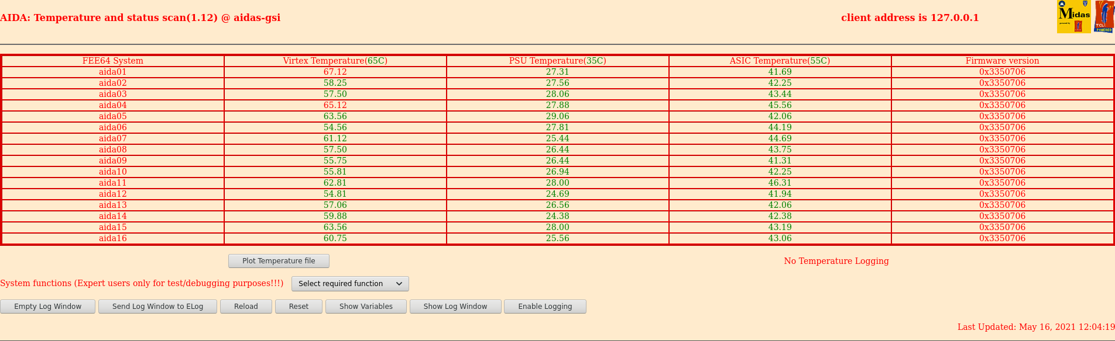Click the aida08 row label
The width and height of the screenshot is (1115, 341).
[x=113, y=149]
